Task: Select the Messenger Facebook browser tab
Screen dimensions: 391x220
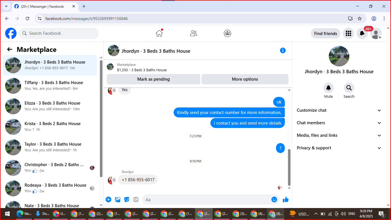Action: pyautogui.click(x=45, y=6)
